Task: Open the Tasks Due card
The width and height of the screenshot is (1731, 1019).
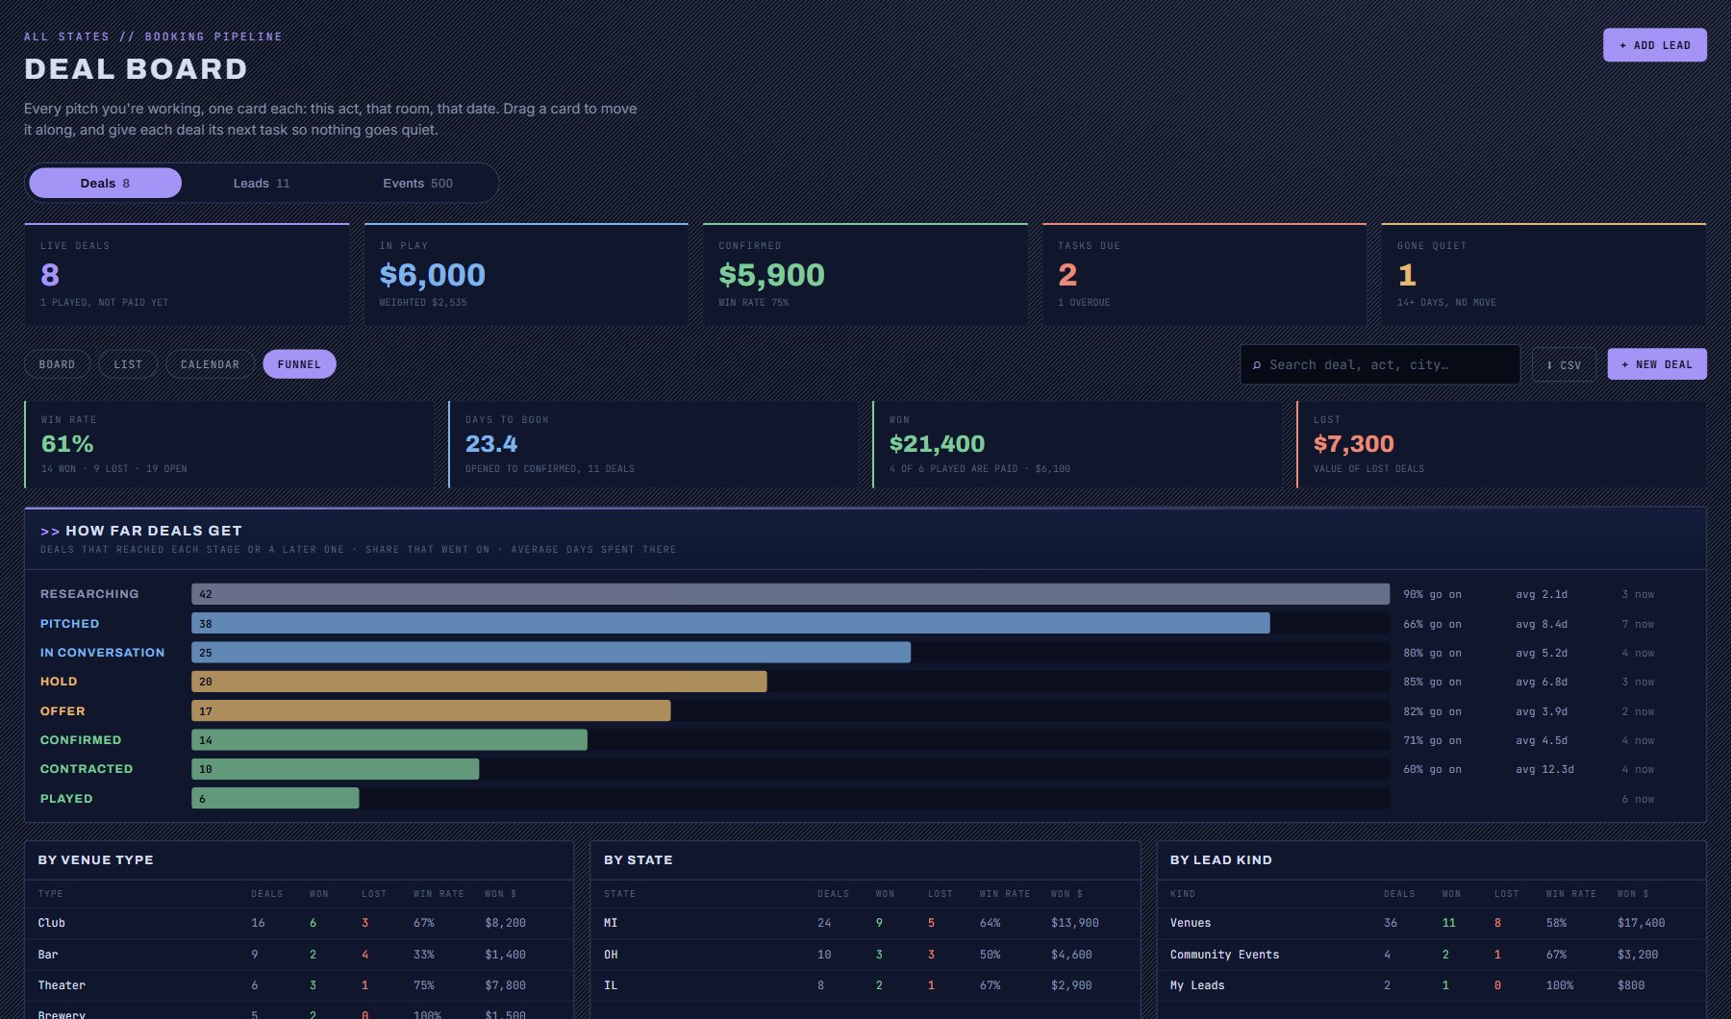Action: click(1204, 274)
